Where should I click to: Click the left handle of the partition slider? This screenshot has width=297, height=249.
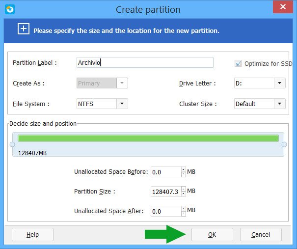(12, 144)
